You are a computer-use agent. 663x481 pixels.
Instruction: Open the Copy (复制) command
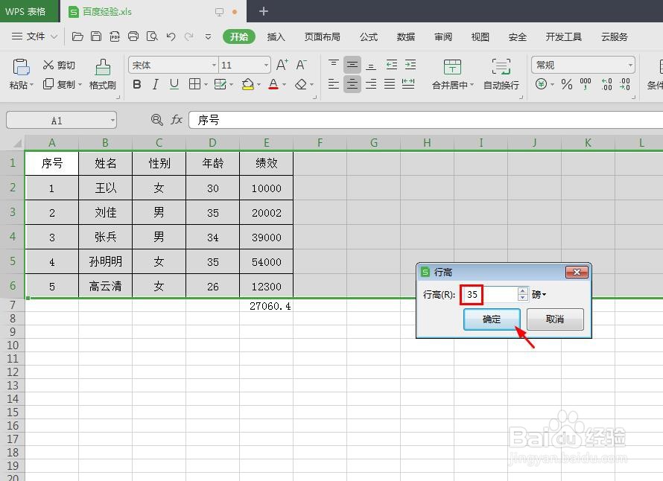pyautogui.click(x=47, y=83)
